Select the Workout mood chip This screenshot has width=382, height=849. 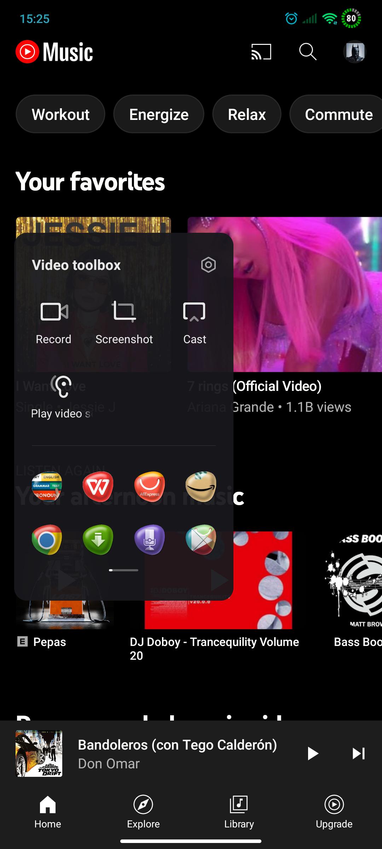[60, 114]
